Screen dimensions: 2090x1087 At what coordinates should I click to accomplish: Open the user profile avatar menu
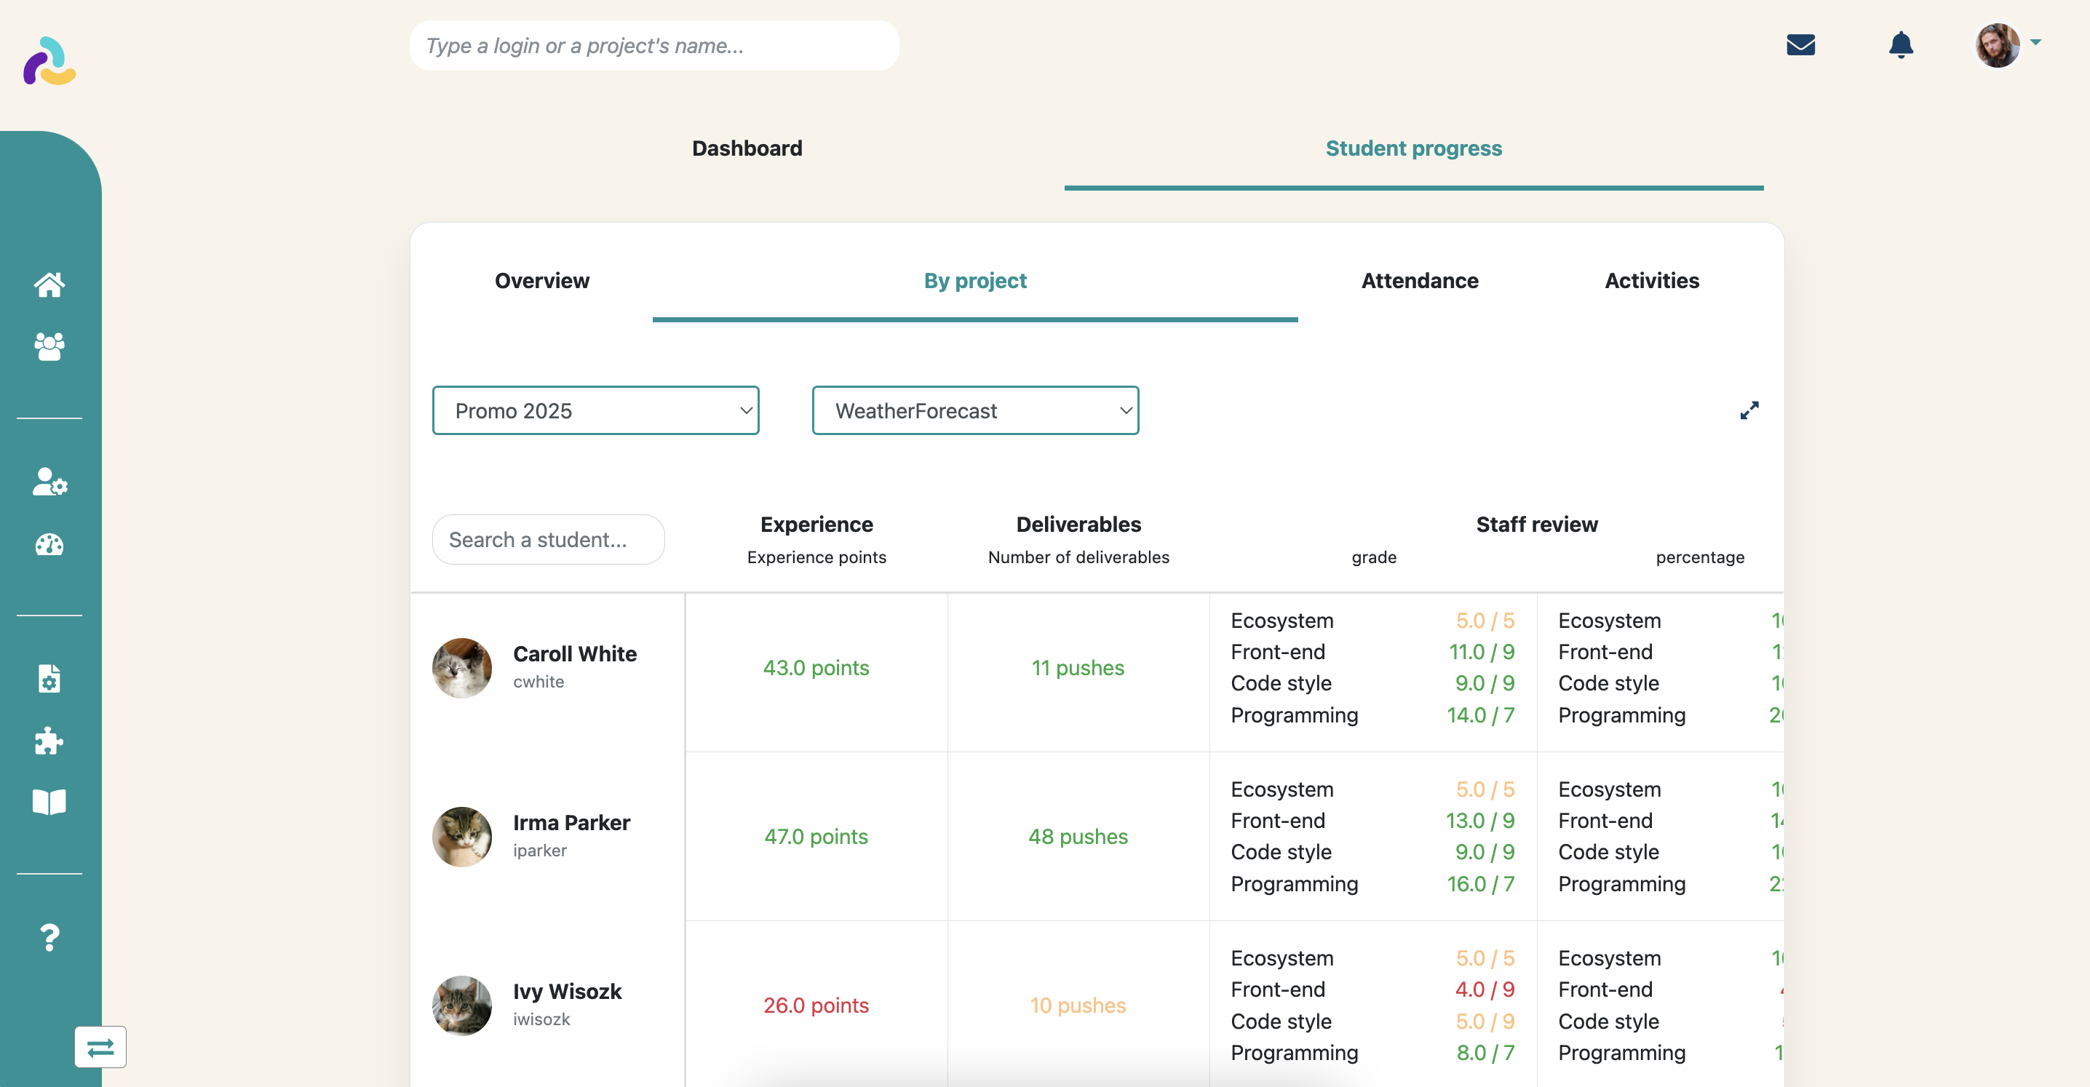point(1998,45)
